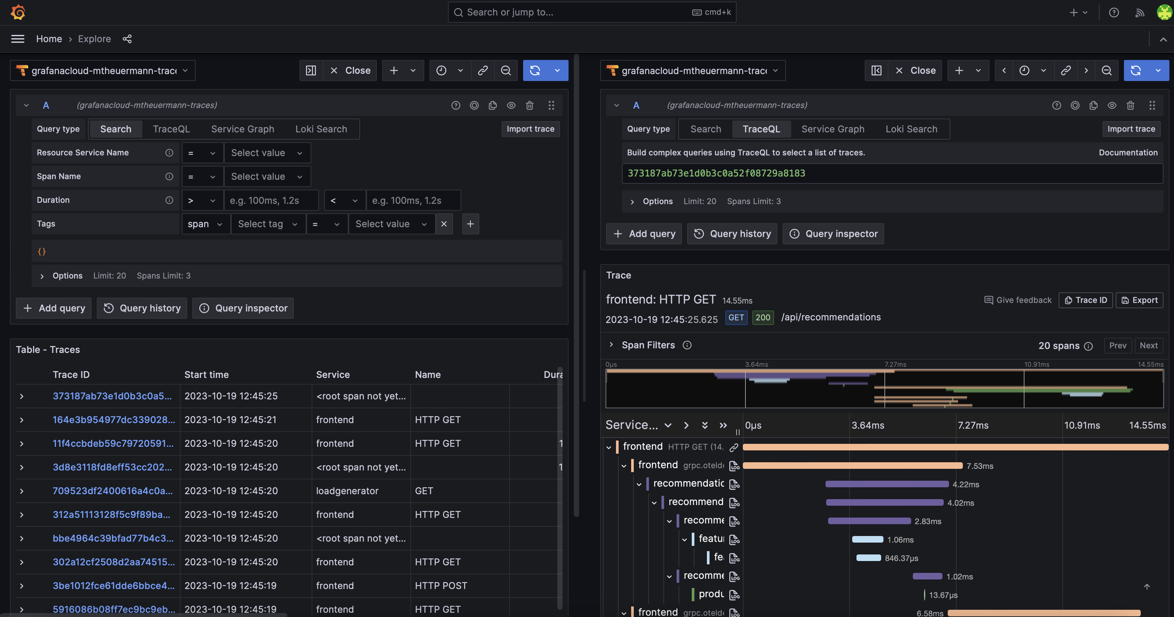1174x617 pixels.
Task: Switch left query type to TraceQL
Action: click(x=171, y=129)
